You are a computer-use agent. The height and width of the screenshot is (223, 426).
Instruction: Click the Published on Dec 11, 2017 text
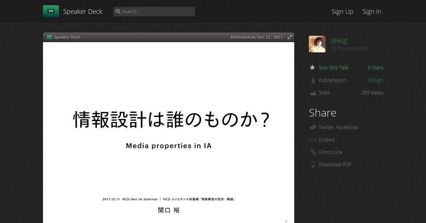tap(257, 37)
